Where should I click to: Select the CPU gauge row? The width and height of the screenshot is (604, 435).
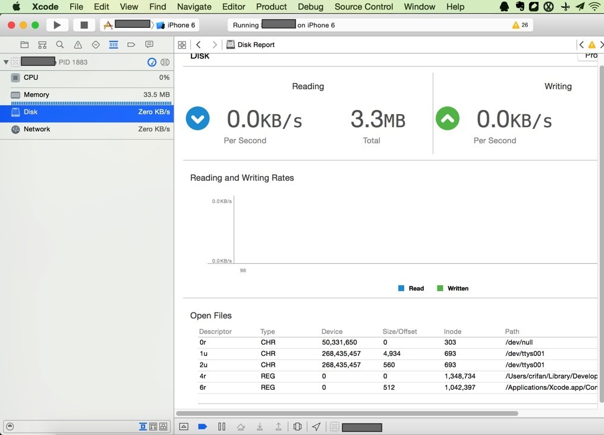87,77
